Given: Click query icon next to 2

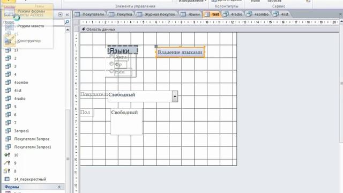Looking at the screenshot, I should point(8,58).
